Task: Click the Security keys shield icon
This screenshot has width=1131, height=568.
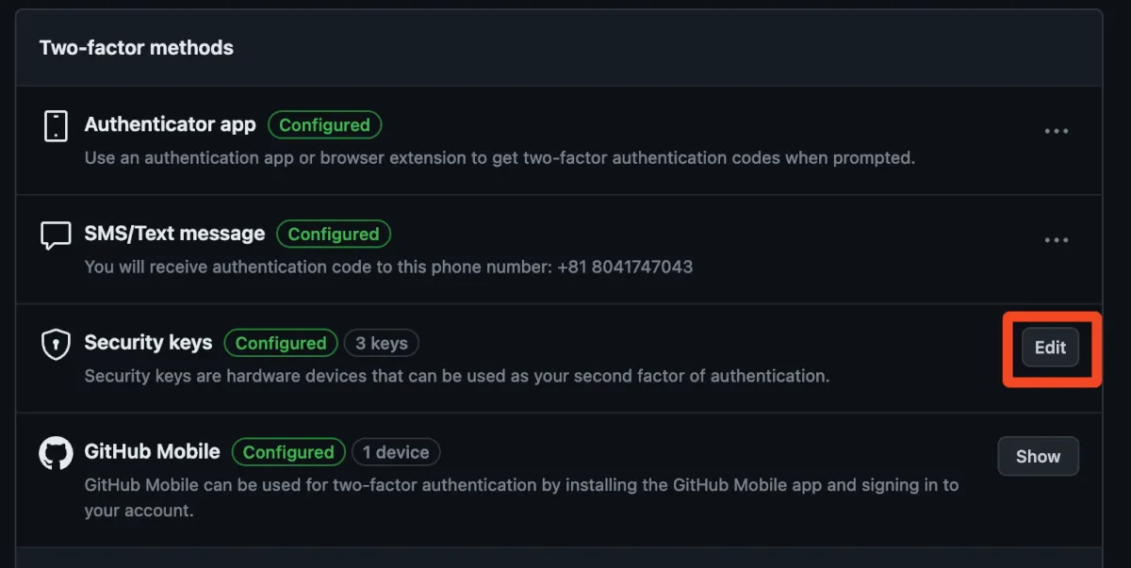Action: (x=57, y=344)
